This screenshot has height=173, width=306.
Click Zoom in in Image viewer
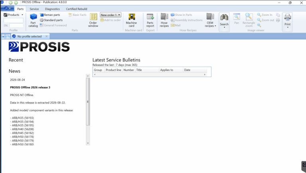265,15
